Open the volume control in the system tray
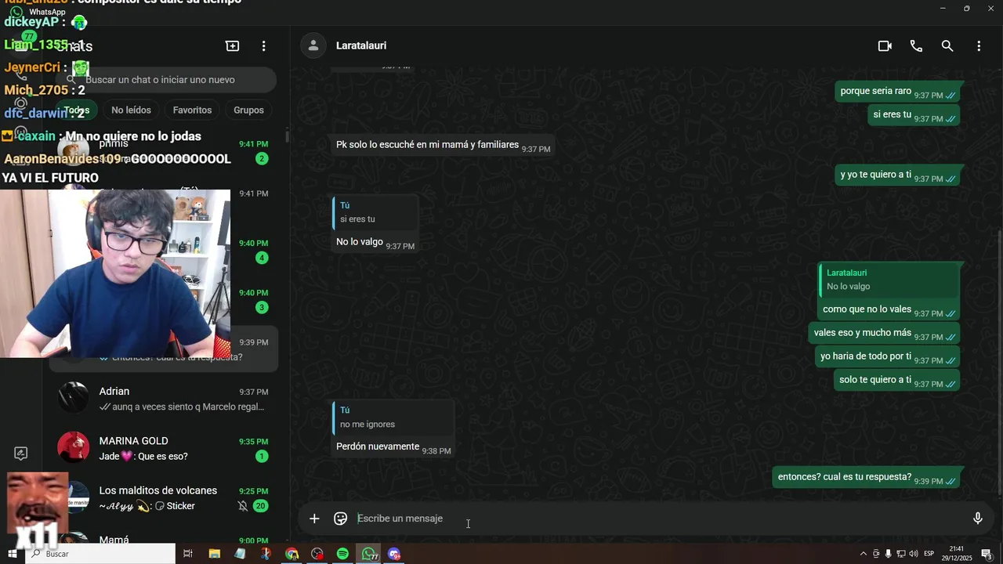 click(914, 554)
